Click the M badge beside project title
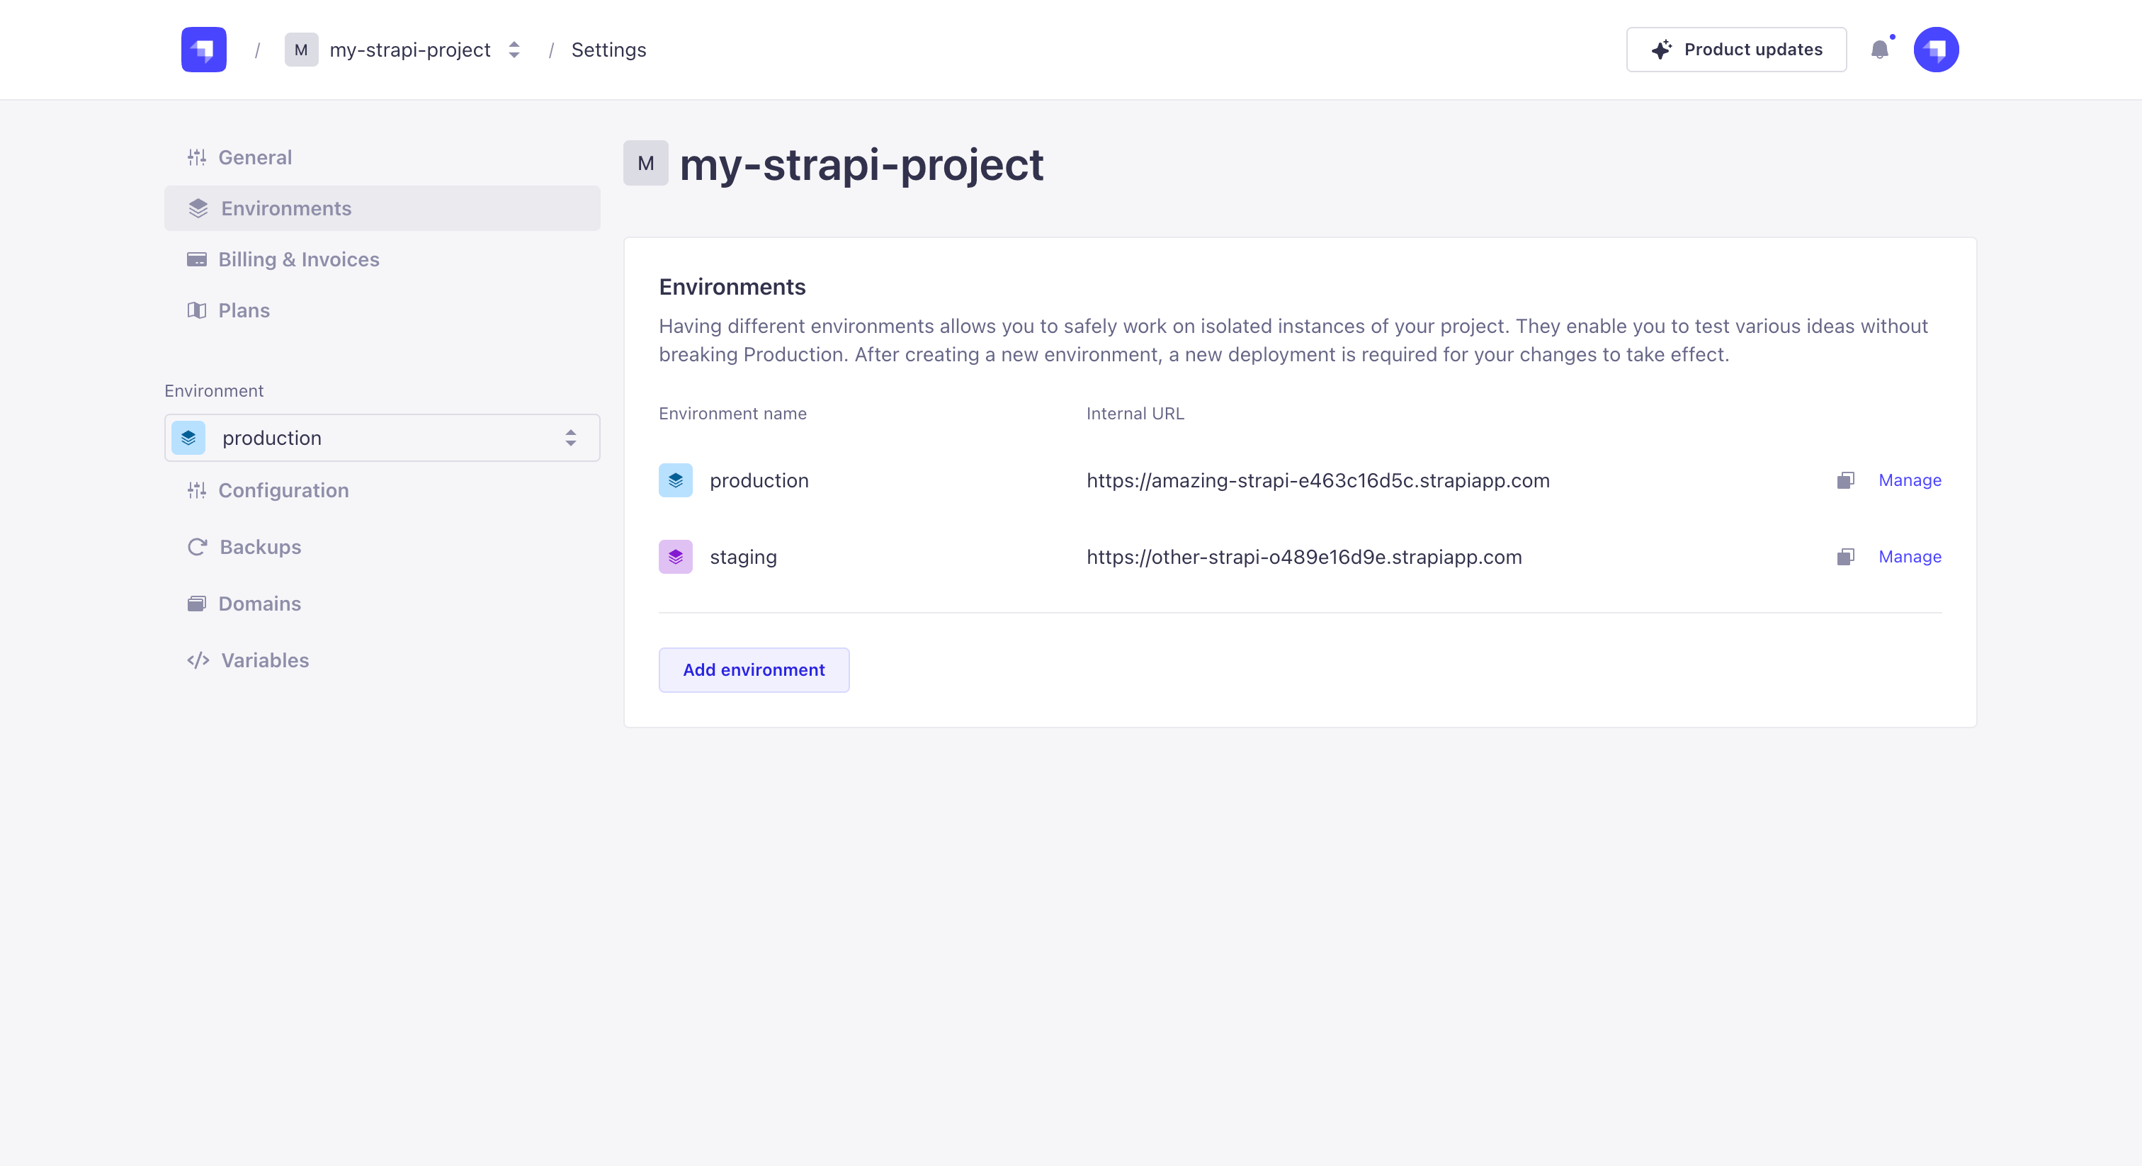 (x=645, y=163)
